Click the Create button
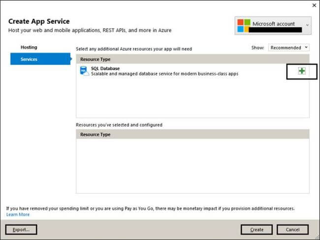This screenshot has height=240, width=320. (256, 230)
